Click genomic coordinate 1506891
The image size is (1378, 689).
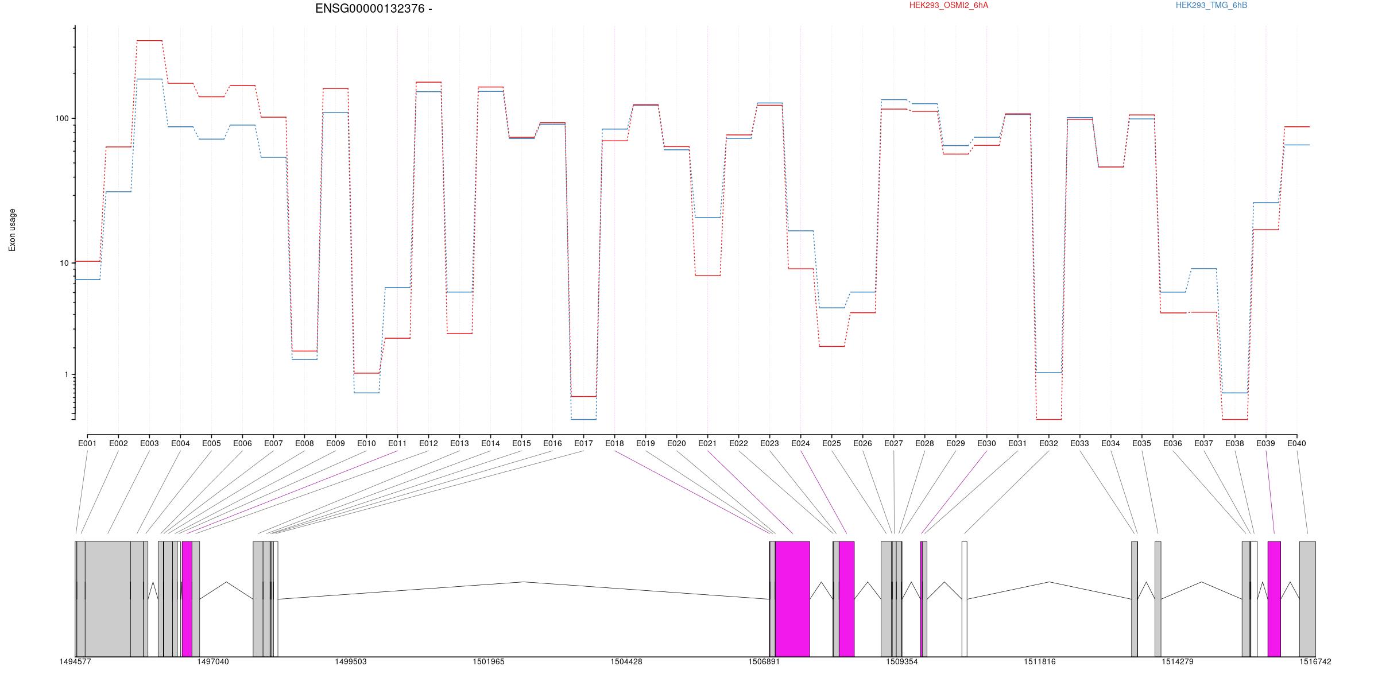764,661
